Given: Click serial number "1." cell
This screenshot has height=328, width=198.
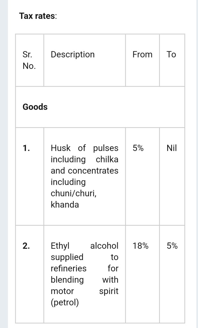Looking at the screenshot, I should [x=26, y=148].
